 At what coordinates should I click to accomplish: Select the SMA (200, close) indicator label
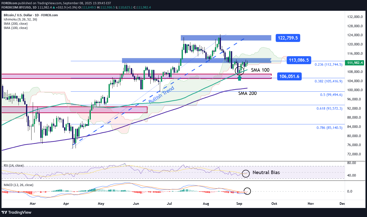(x=16, y=23)
